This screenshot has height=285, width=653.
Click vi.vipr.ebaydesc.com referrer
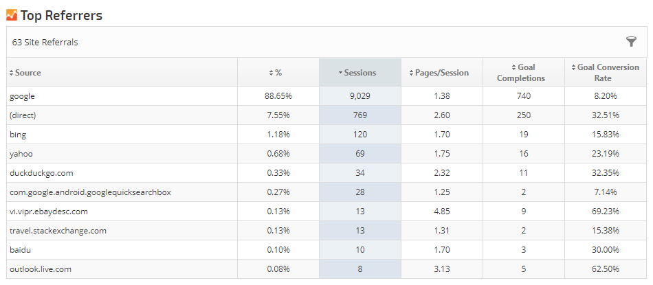pyautogui.click(x=49, y=212)
